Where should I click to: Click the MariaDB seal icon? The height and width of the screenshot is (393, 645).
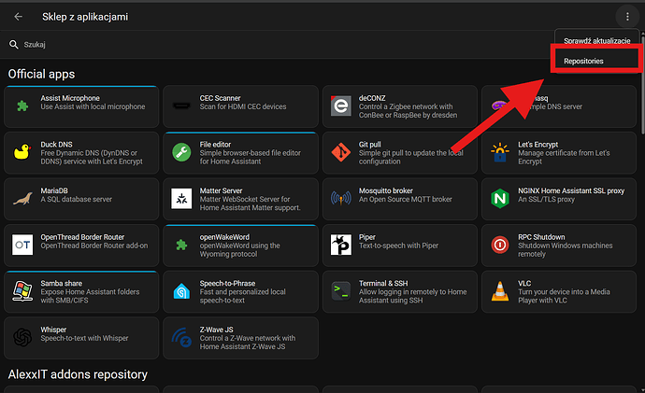22,198
